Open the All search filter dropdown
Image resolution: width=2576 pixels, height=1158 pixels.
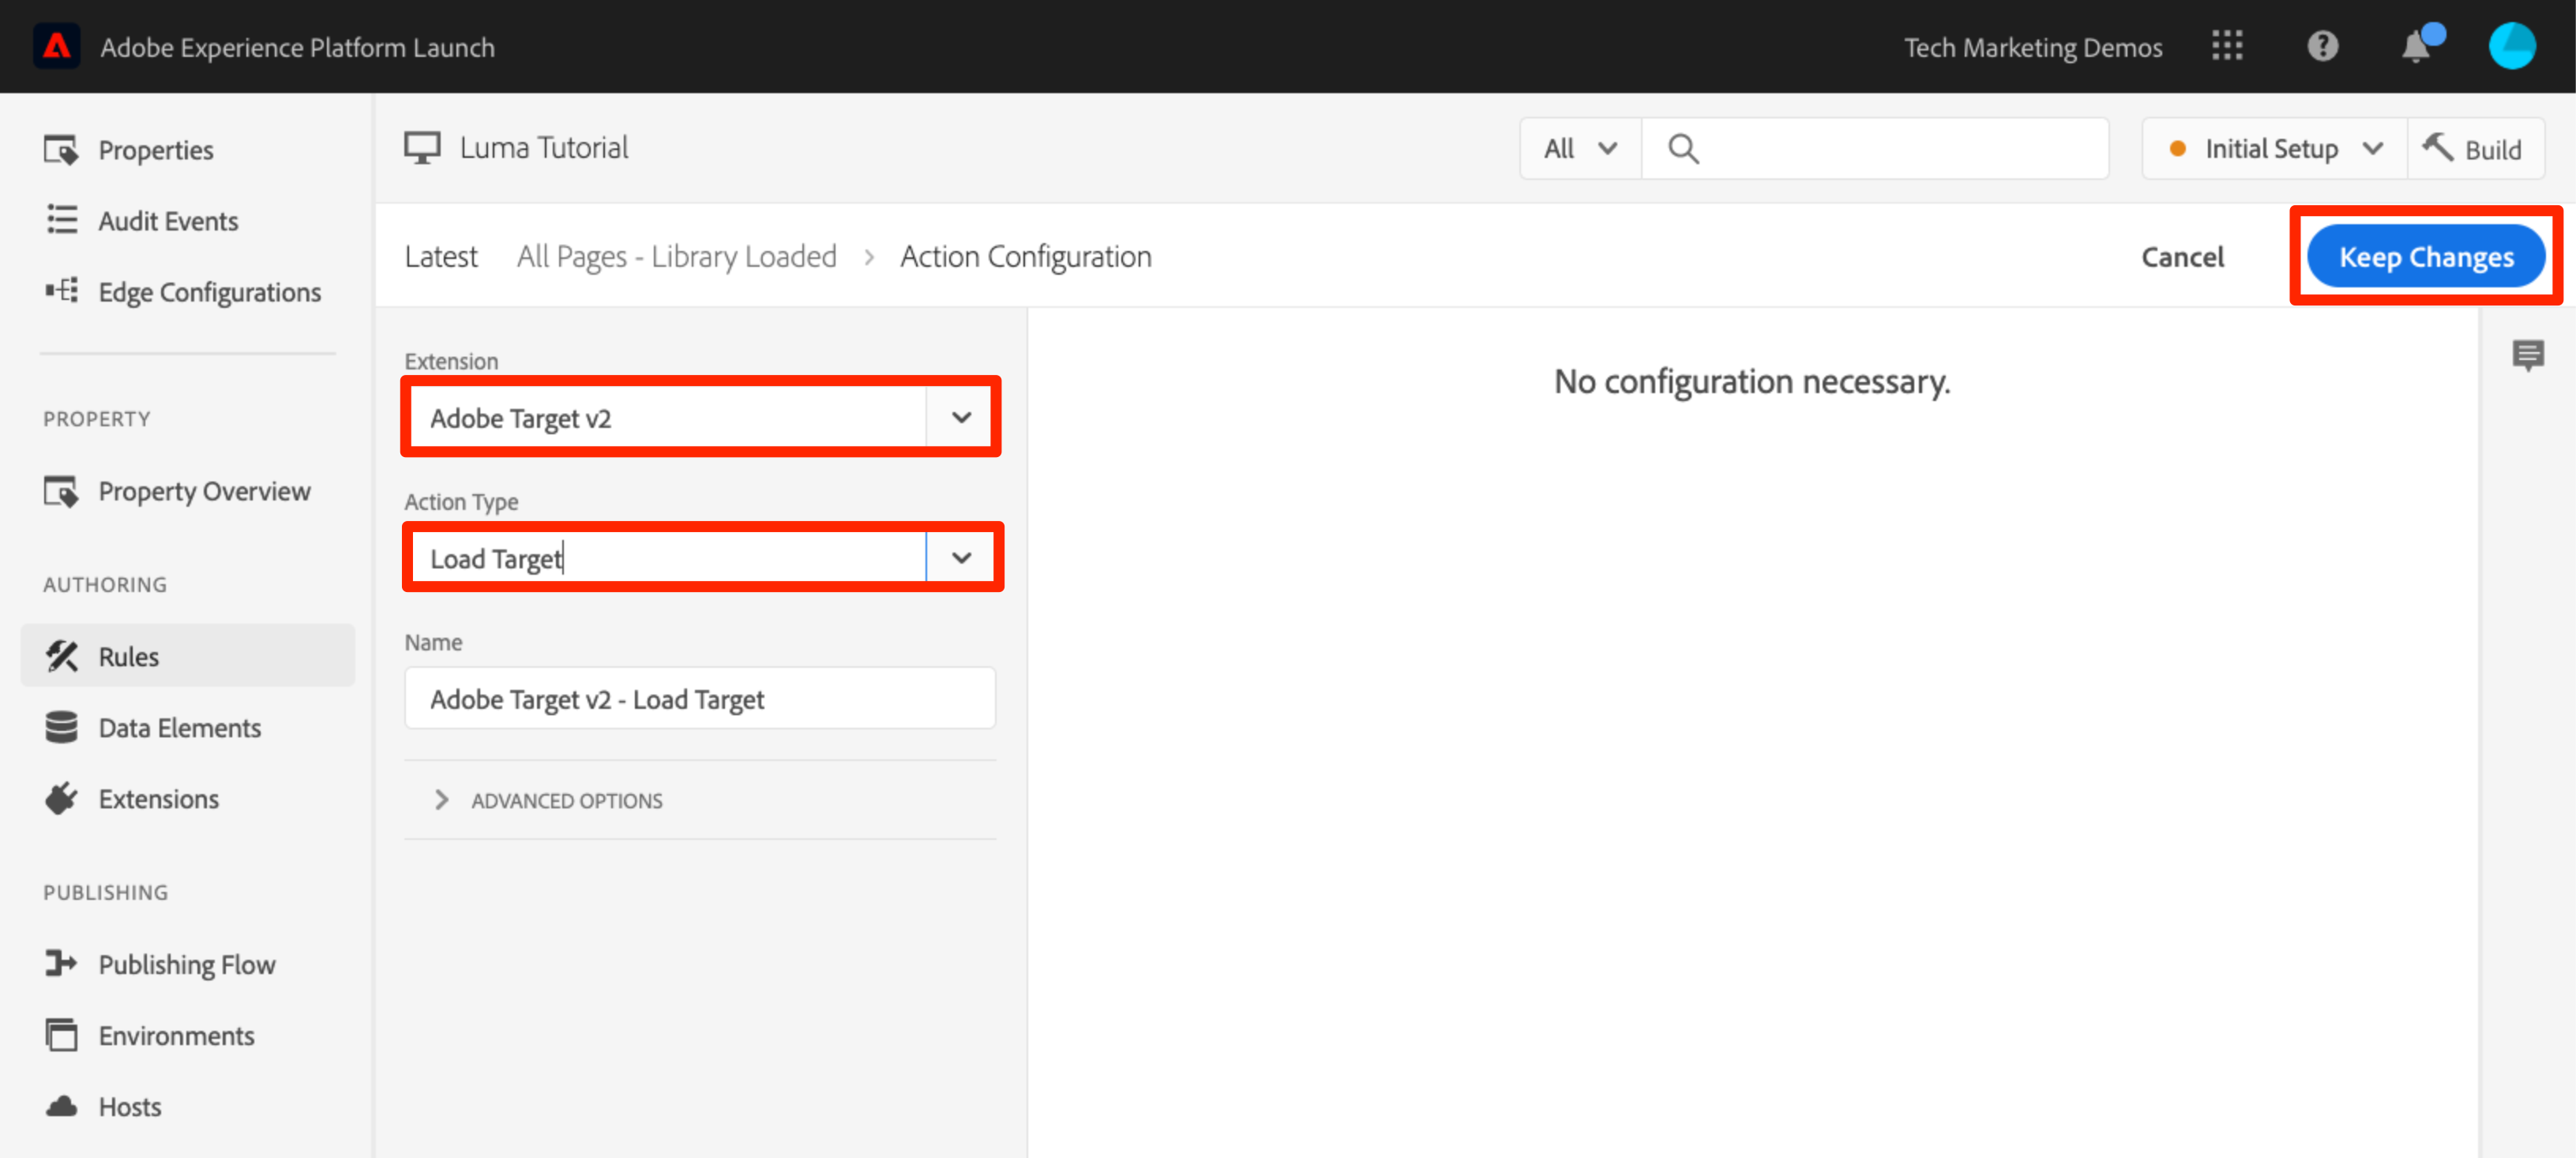click(1579, 149)
